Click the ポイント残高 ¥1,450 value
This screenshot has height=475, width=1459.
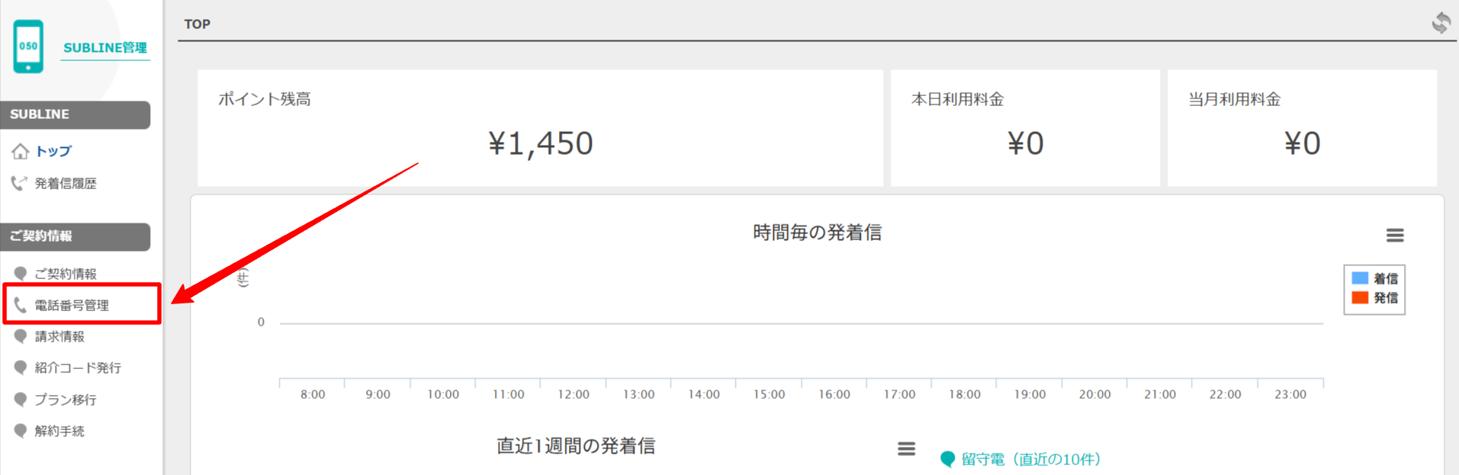pyautogui.click(x=541, y=143)
